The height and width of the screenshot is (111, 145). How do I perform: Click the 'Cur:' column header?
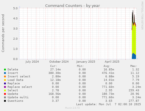pos(54,66)
